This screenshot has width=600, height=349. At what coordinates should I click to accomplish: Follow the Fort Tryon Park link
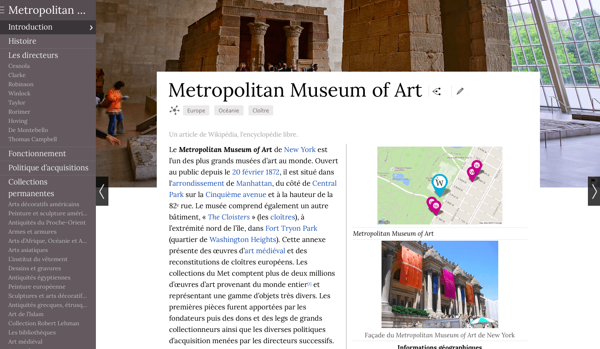click(x=291, y=228)
